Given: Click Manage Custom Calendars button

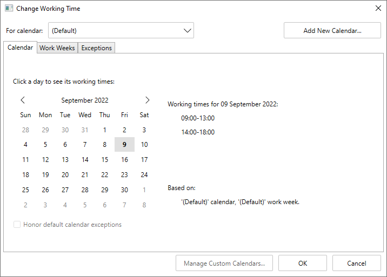Looking at the screenshot, I should (224, 264).
